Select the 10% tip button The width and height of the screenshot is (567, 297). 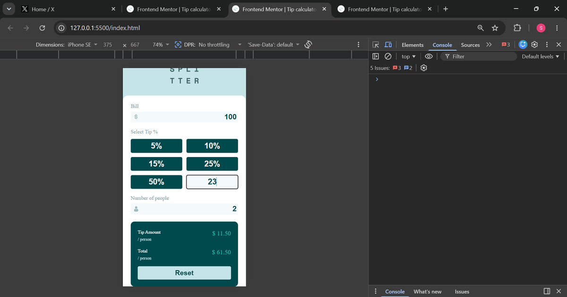(x=212, y=146)
